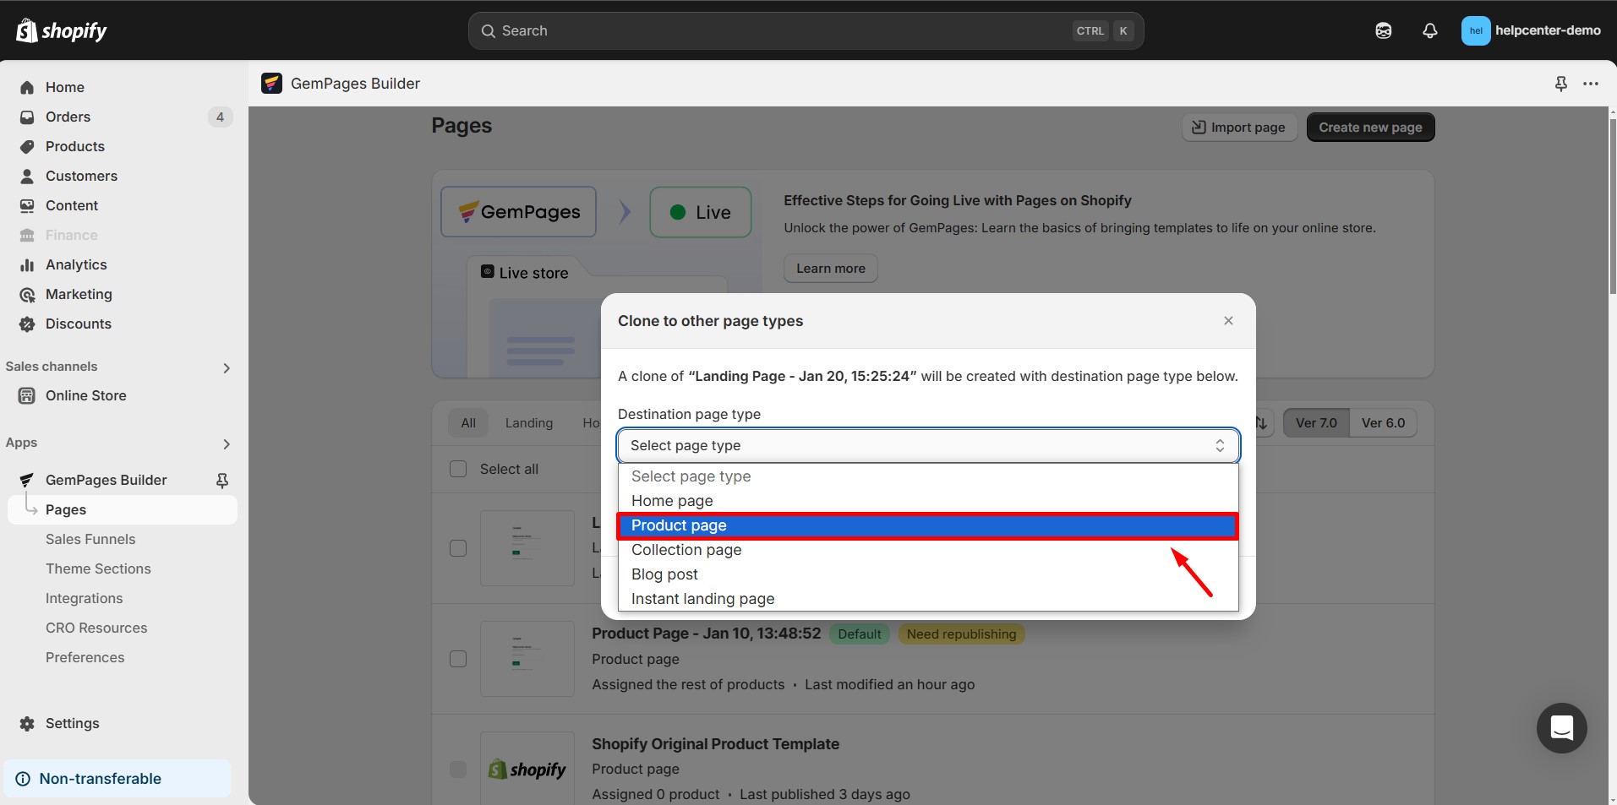Expand the Sales channels section
The height and width of the screenshot is (805, 1617).
[225, 367]
